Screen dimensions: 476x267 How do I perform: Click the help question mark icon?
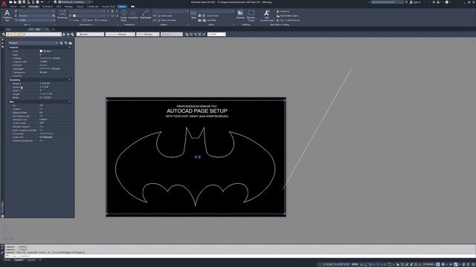447,2
